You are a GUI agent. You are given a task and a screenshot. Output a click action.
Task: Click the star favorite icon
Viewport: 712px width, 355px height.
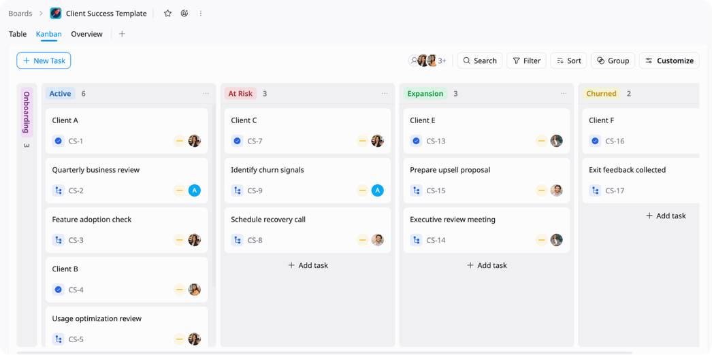167,14
